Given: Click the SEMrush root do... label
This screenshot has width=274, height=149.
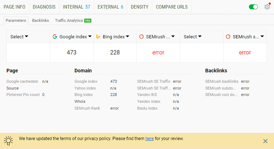Looking at the screenshot, I should 221,95.
